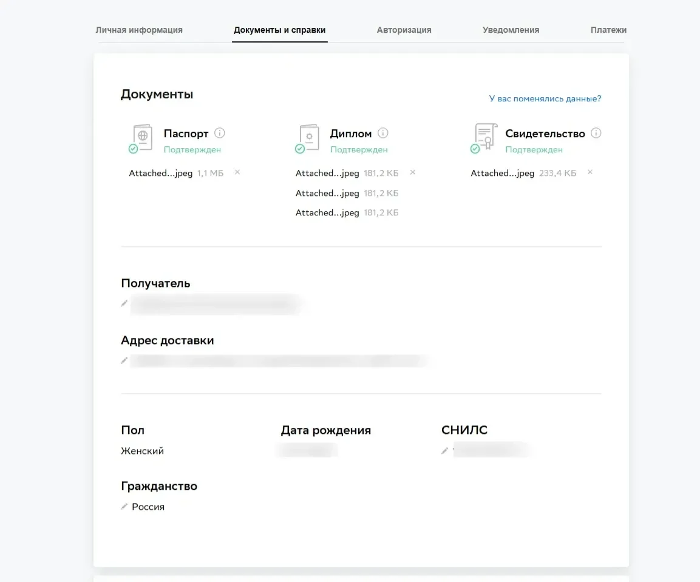Open the Платежи tab
This screenshot has height=582, width=700.
coord(608,30)
